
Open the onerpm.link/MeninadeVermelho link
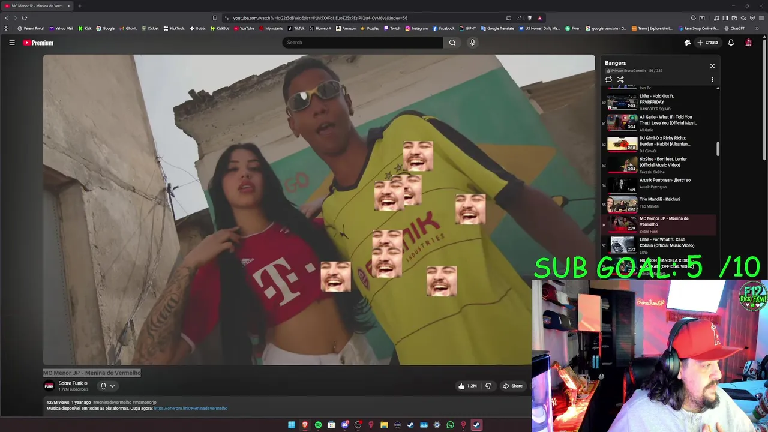(x=191, y=409)
